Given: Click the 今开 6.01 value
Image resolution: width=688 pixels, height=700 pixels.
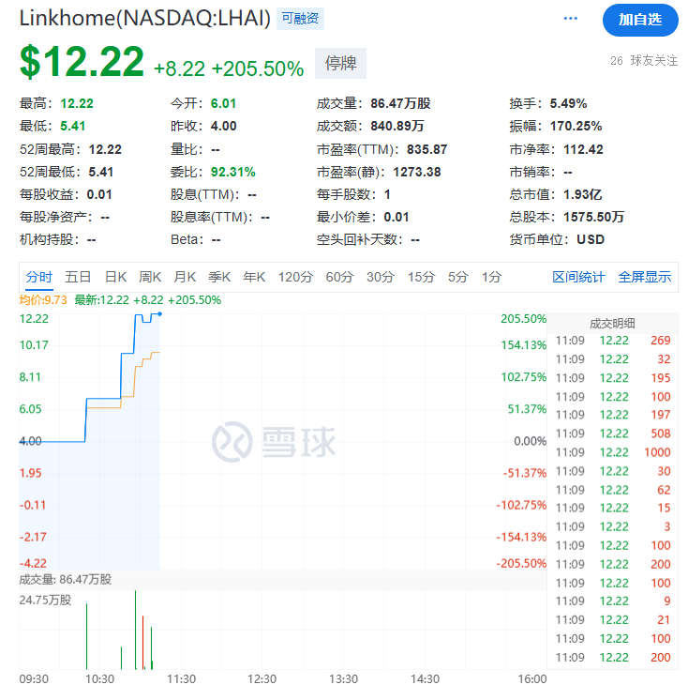Looking at the screenshot, I should click(223, 103).
